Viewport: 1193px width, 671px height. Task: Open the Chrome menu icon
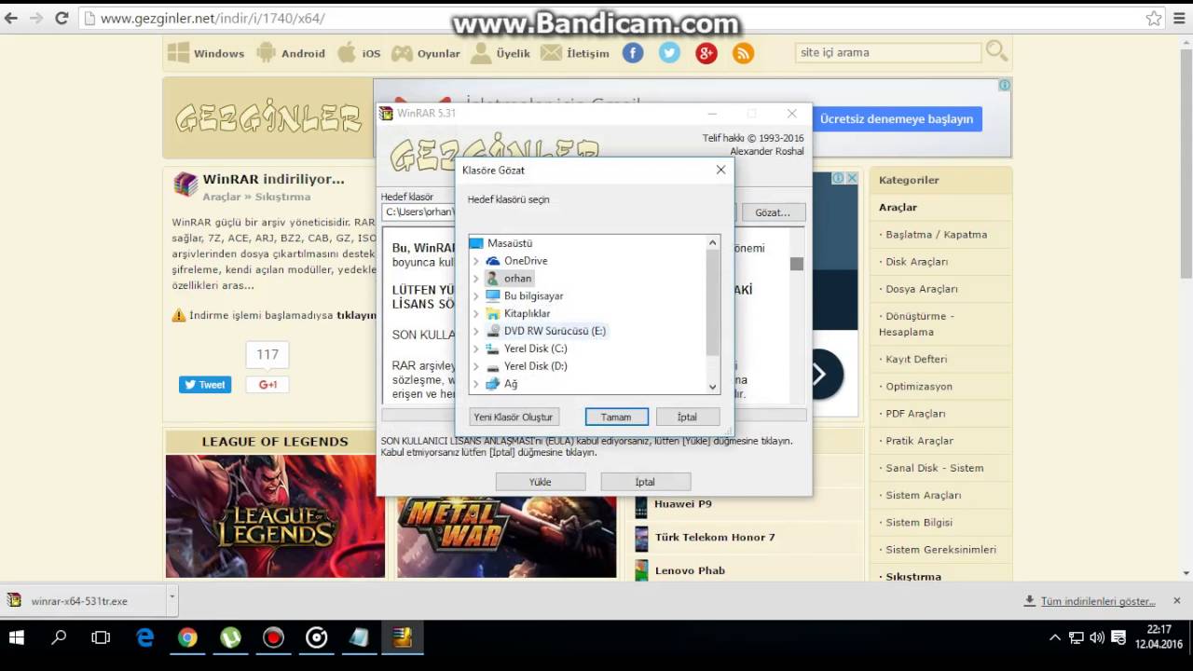point(1179,18)
